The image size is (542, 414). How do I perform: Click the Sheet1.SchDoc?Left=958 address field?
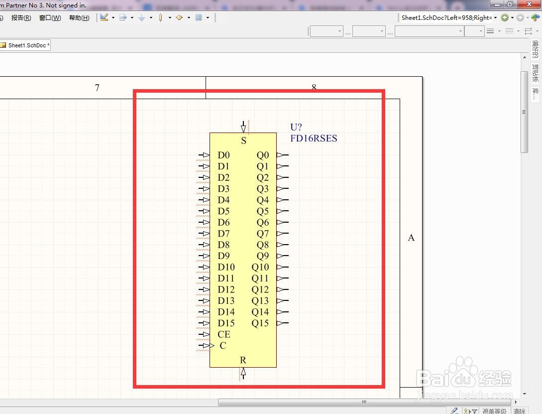446,17
